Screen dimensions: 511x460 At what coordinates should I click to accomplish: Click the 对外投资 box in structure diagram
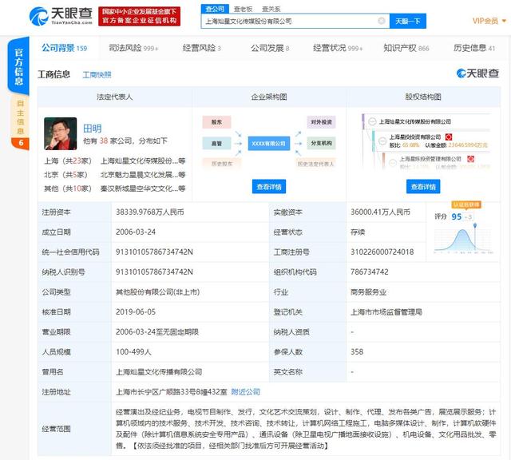pos(321,122)
